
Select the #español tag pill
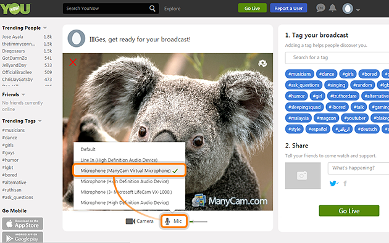(x=318, y=129)
